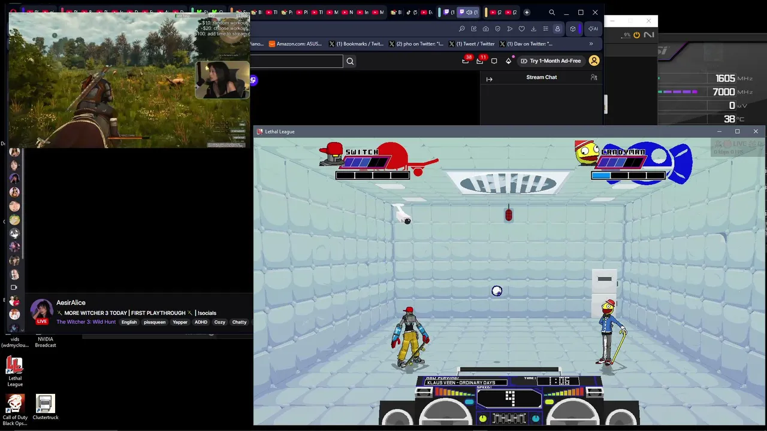Click the Stream Chat header text

point(541,77)
